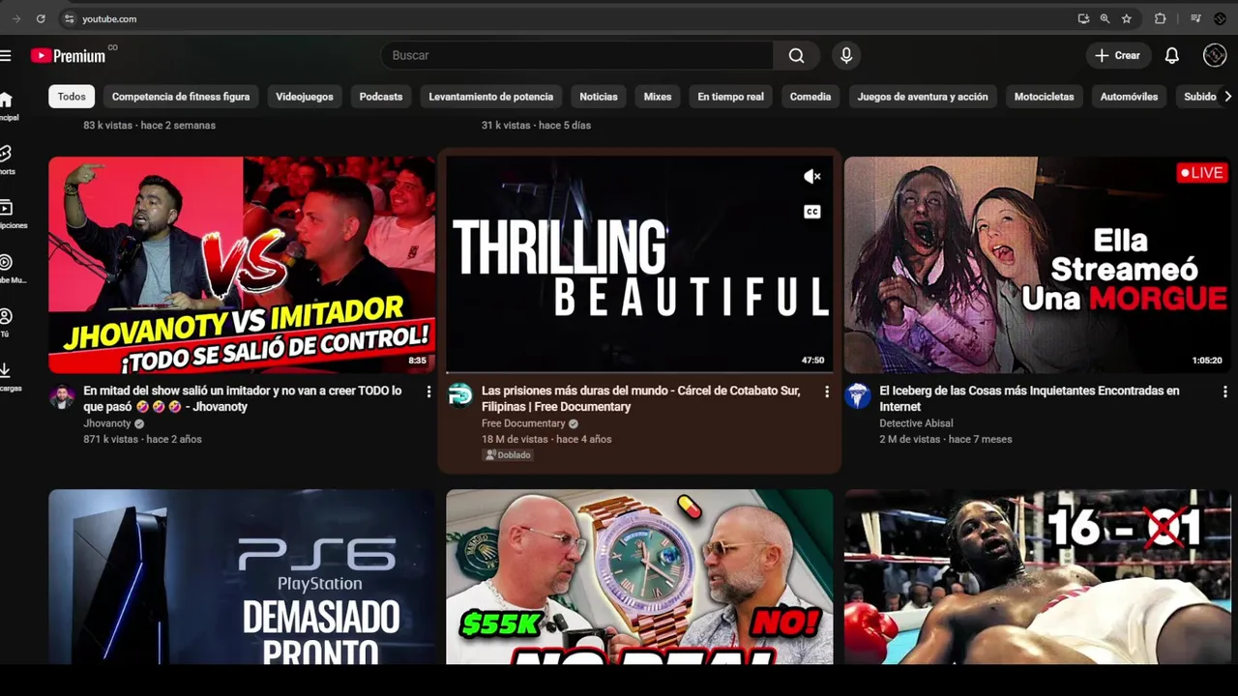Open browser zoom magnifier icon

pyautogui.click(x=1105, y=18)
